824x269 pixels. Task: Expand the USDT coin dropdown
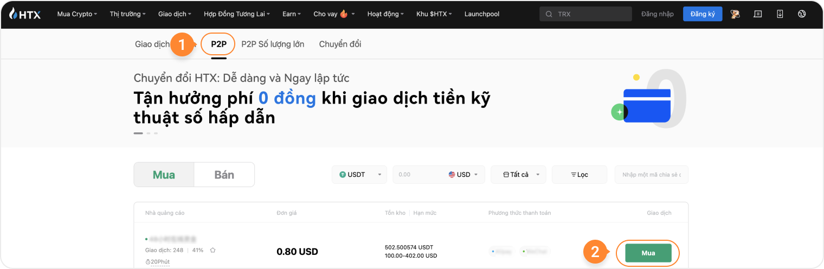(x=359, y=175)
